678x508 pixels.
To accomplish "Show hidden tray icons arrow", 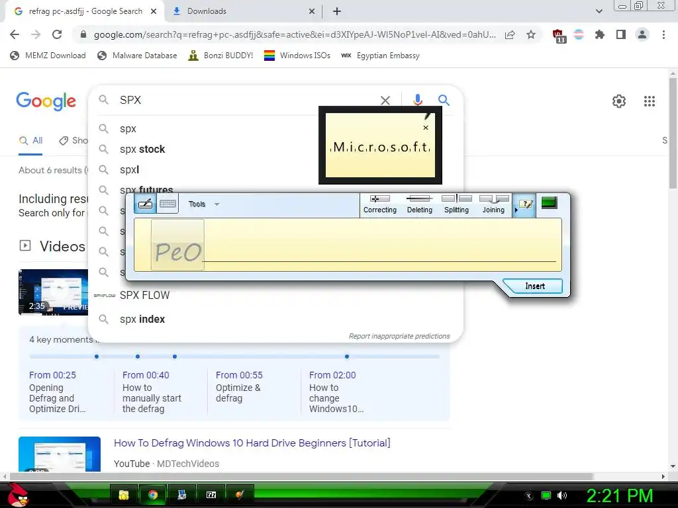I will tap(529, 496).
